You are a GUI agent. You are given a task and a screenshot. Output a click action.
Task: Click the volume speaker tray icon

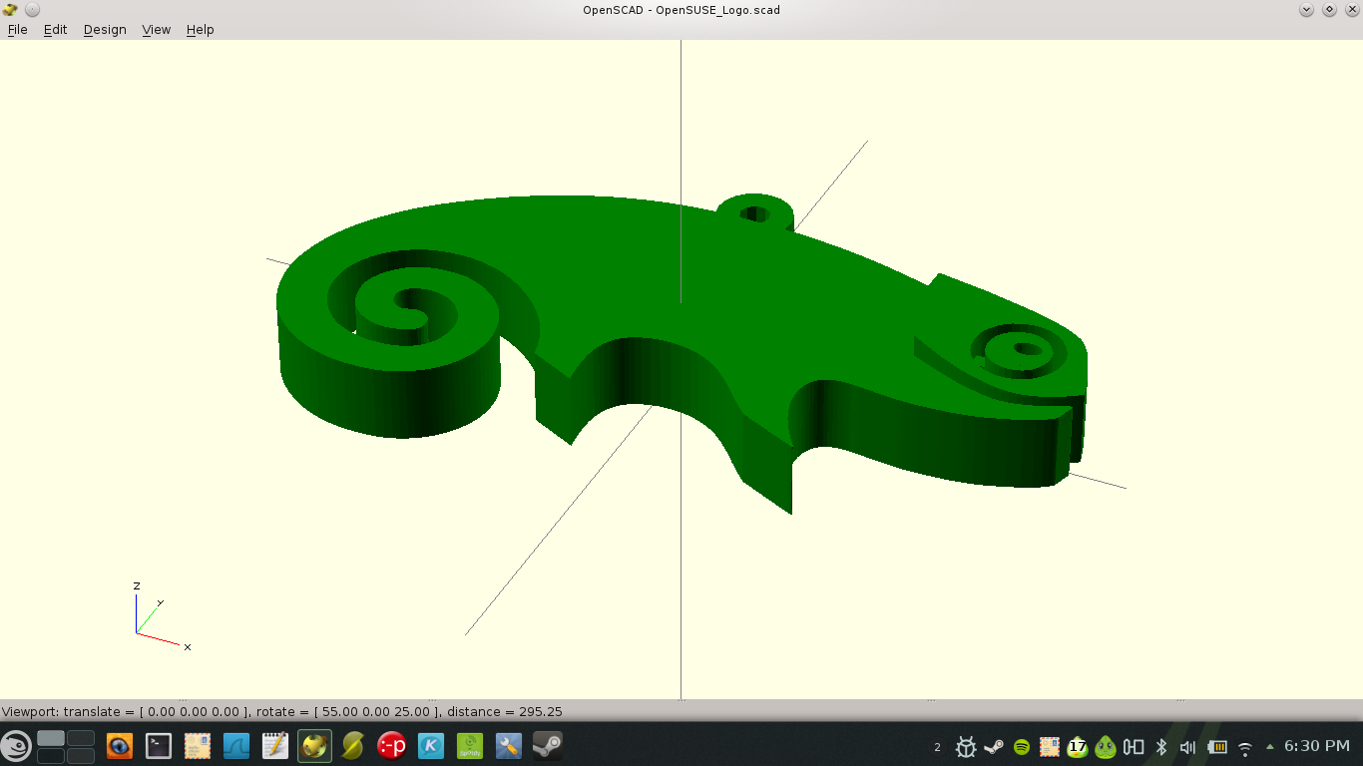tap(1187, 747)
